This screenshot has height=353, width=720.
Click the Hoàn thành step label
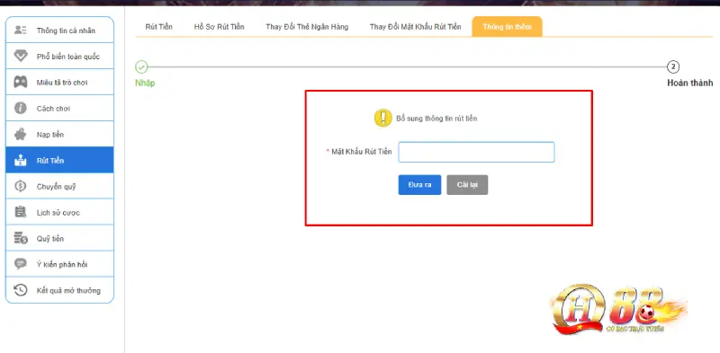click(x=689, y=83)
